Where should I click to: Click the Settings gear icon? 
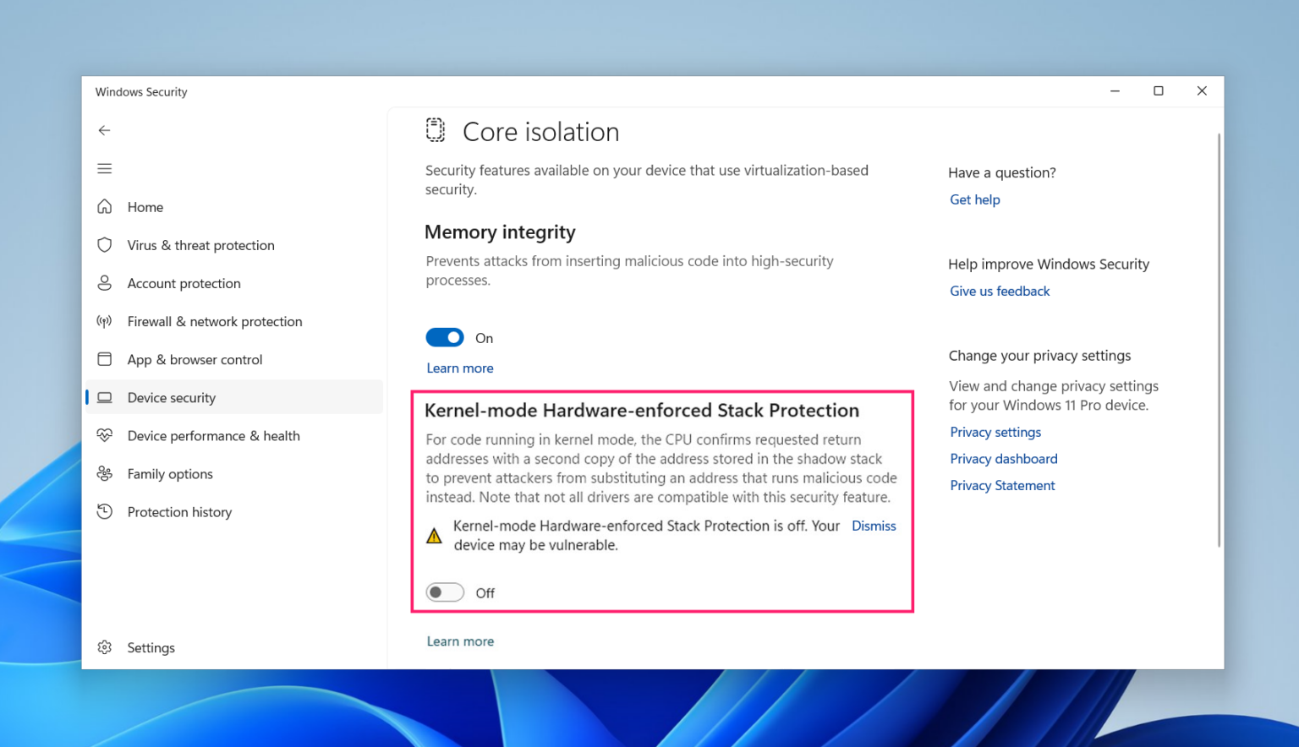[x=104, y=647]
